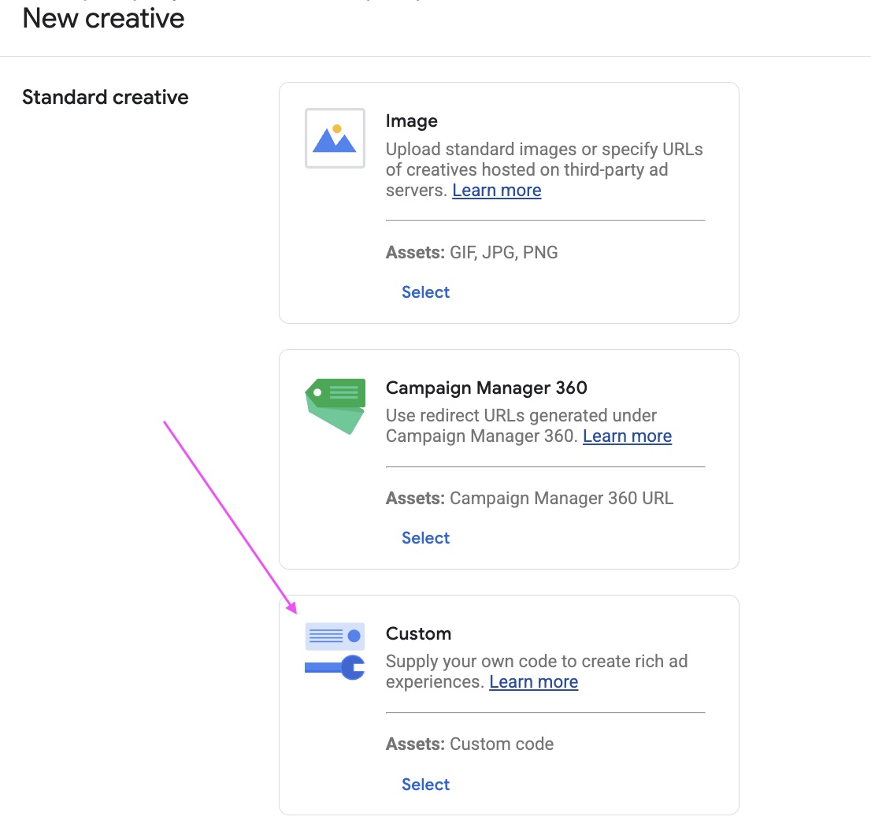Open Learn more link in Custom card
This screenshot has width=871, height=824.
click(x=534, y=681)
